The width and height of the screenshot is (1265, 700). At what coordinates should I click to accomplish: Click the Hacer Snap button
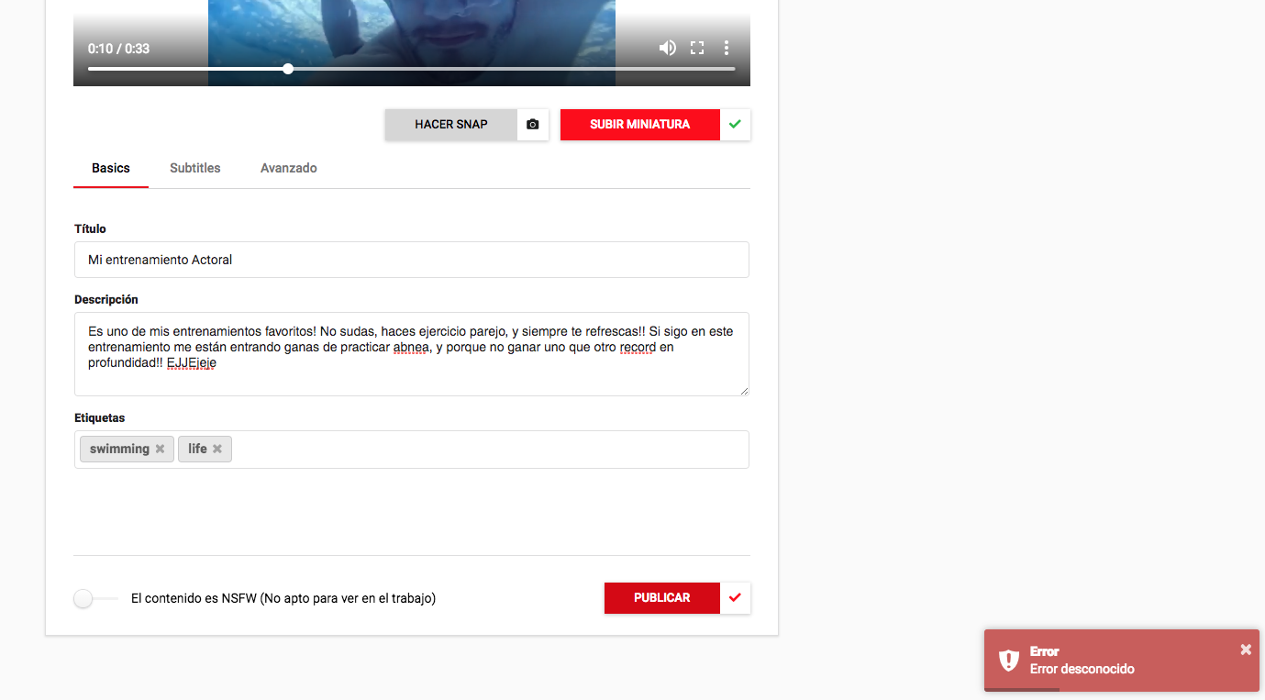point(451,125)
